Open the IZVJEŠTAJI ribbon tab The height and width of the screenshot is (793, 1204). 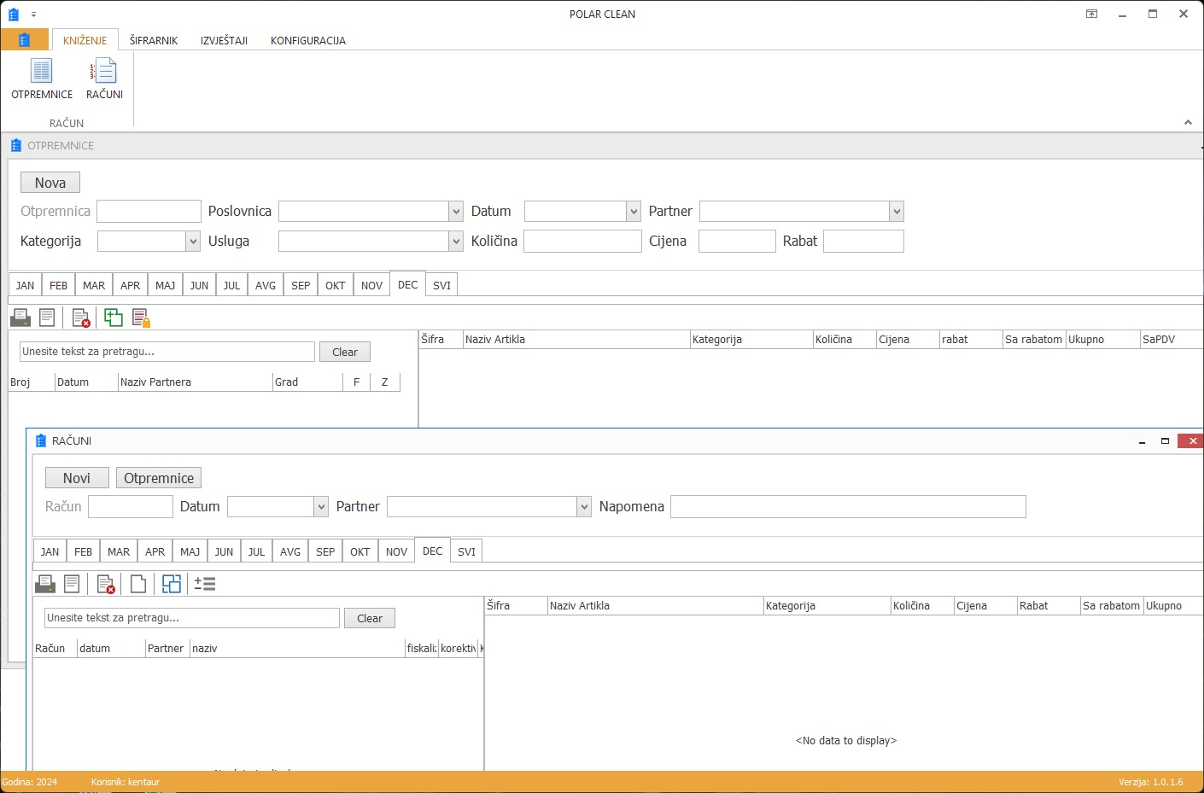pyautogui.click(x=224, y=40)
